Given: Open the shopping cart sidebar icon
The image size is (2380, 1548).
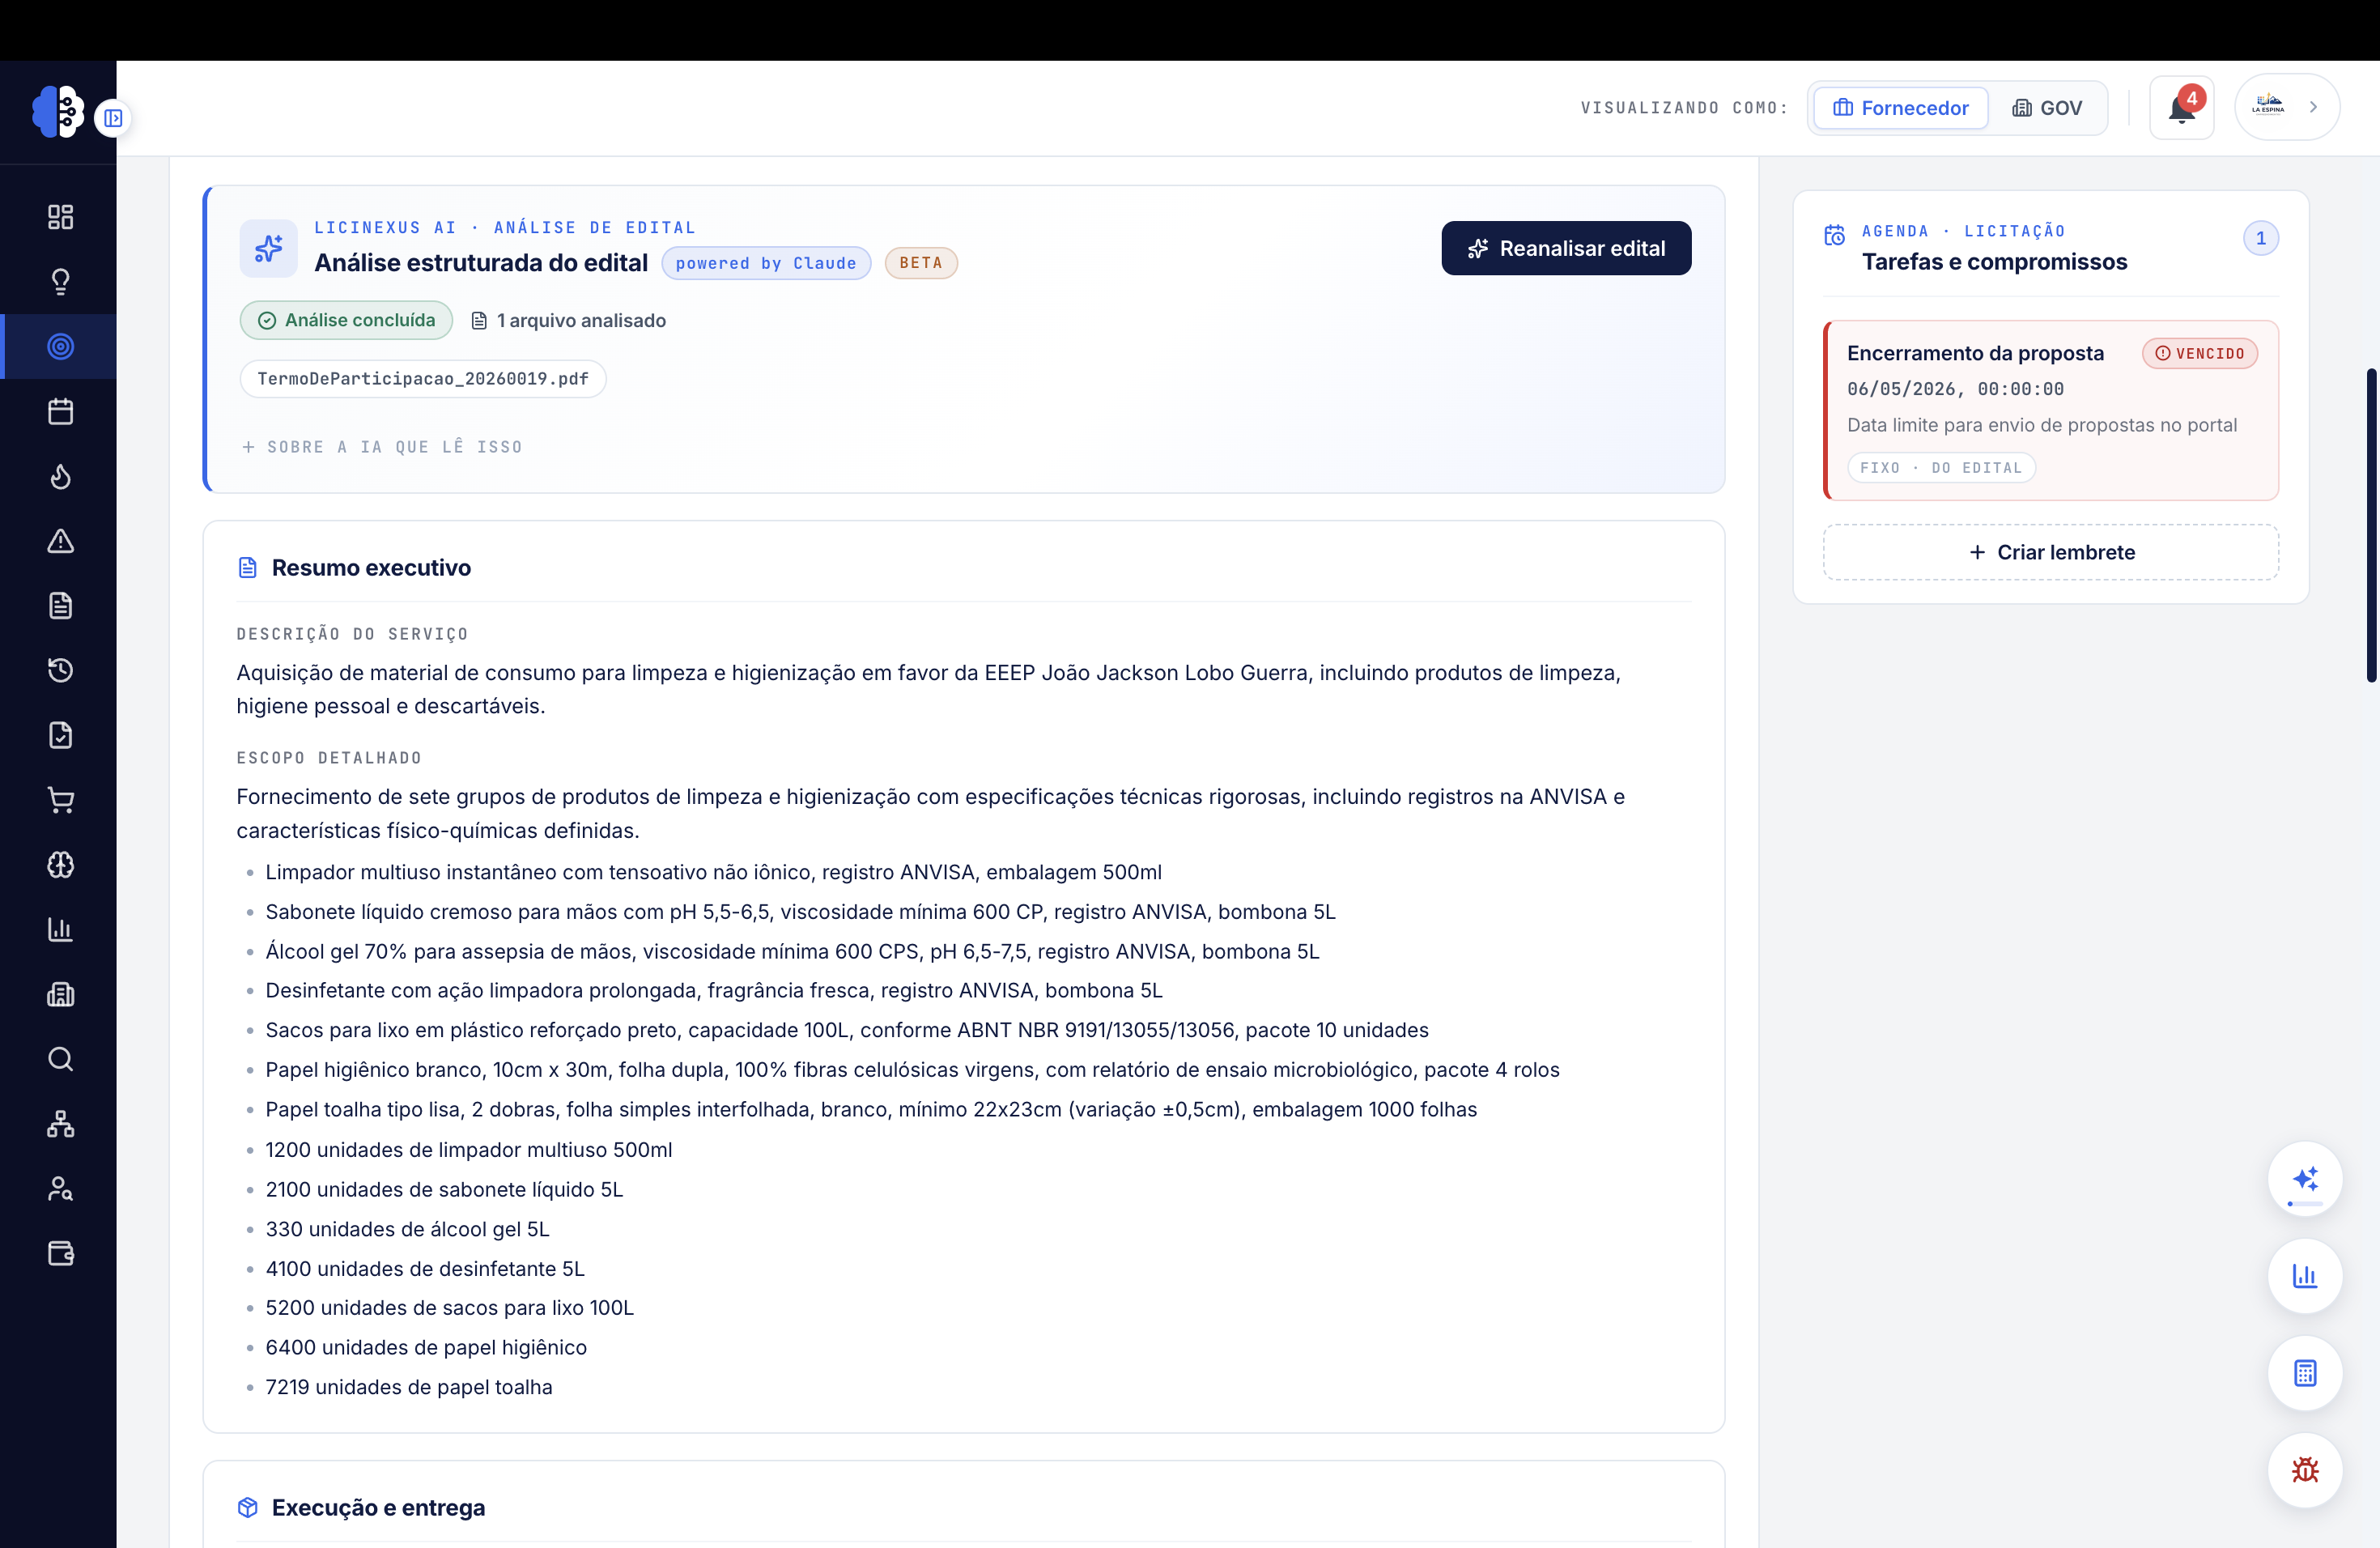Looking at the screenshot, I should click(60, 800).
